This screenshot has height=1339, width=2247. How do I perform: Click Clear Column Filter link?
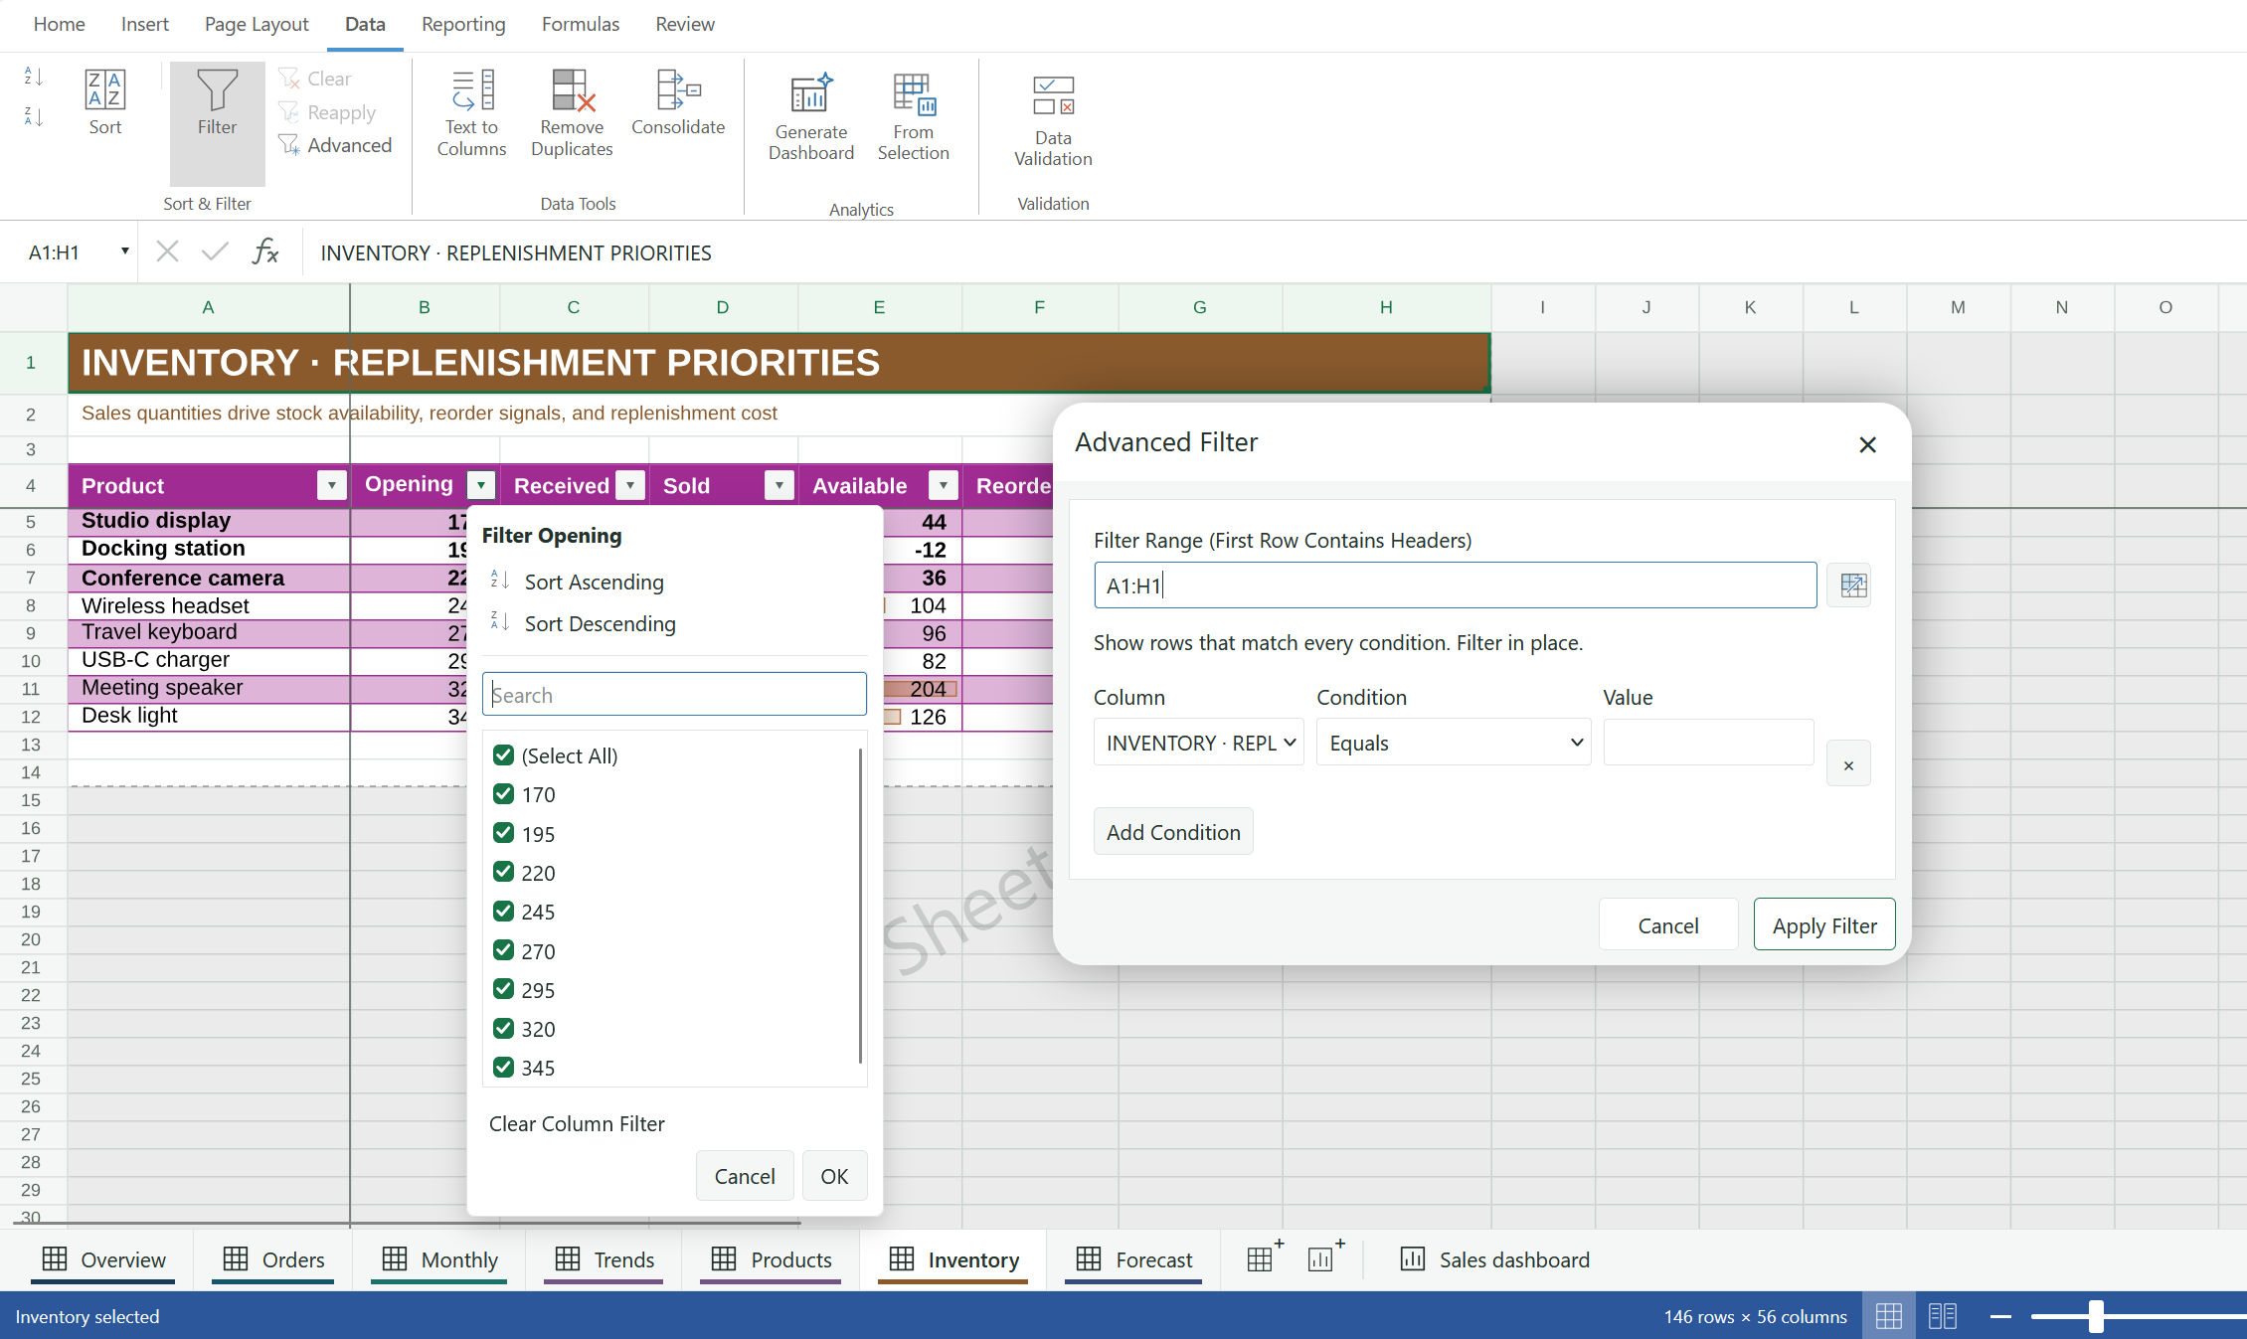577,1123
